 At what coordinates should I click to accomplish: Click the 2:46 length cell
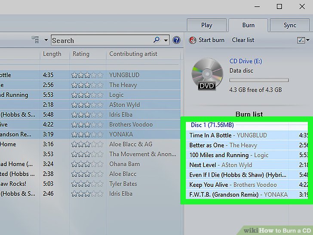[48, 194]
